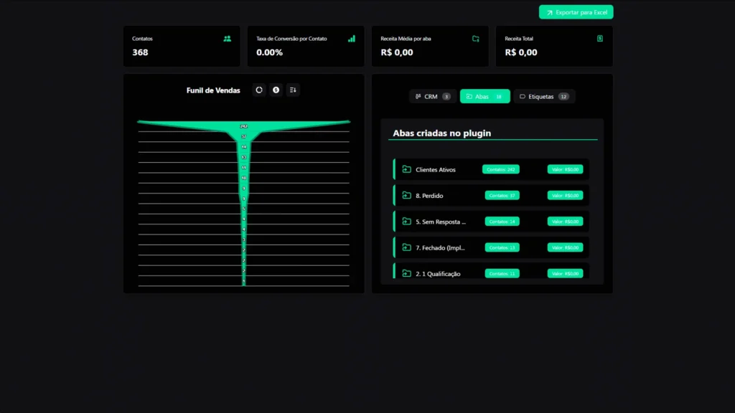
Task: Click the folder icon next to 8. Perdido
Action: pyautogui.click(x=407, y=196)
